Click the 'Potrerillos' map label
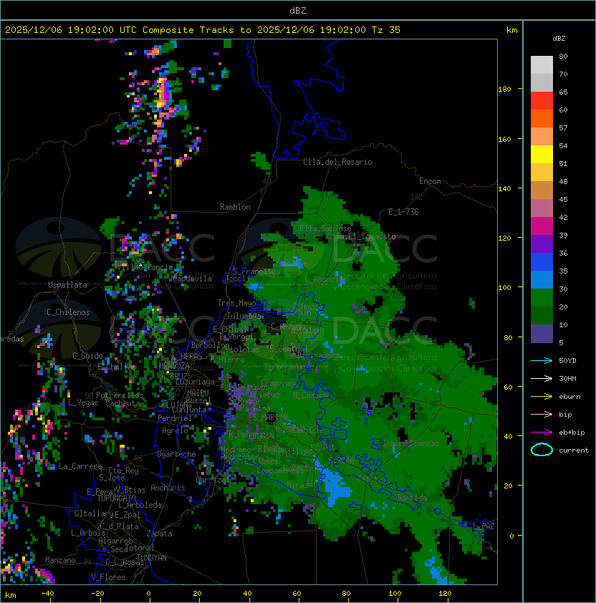 pyautogui.click(x=120, y=395)
